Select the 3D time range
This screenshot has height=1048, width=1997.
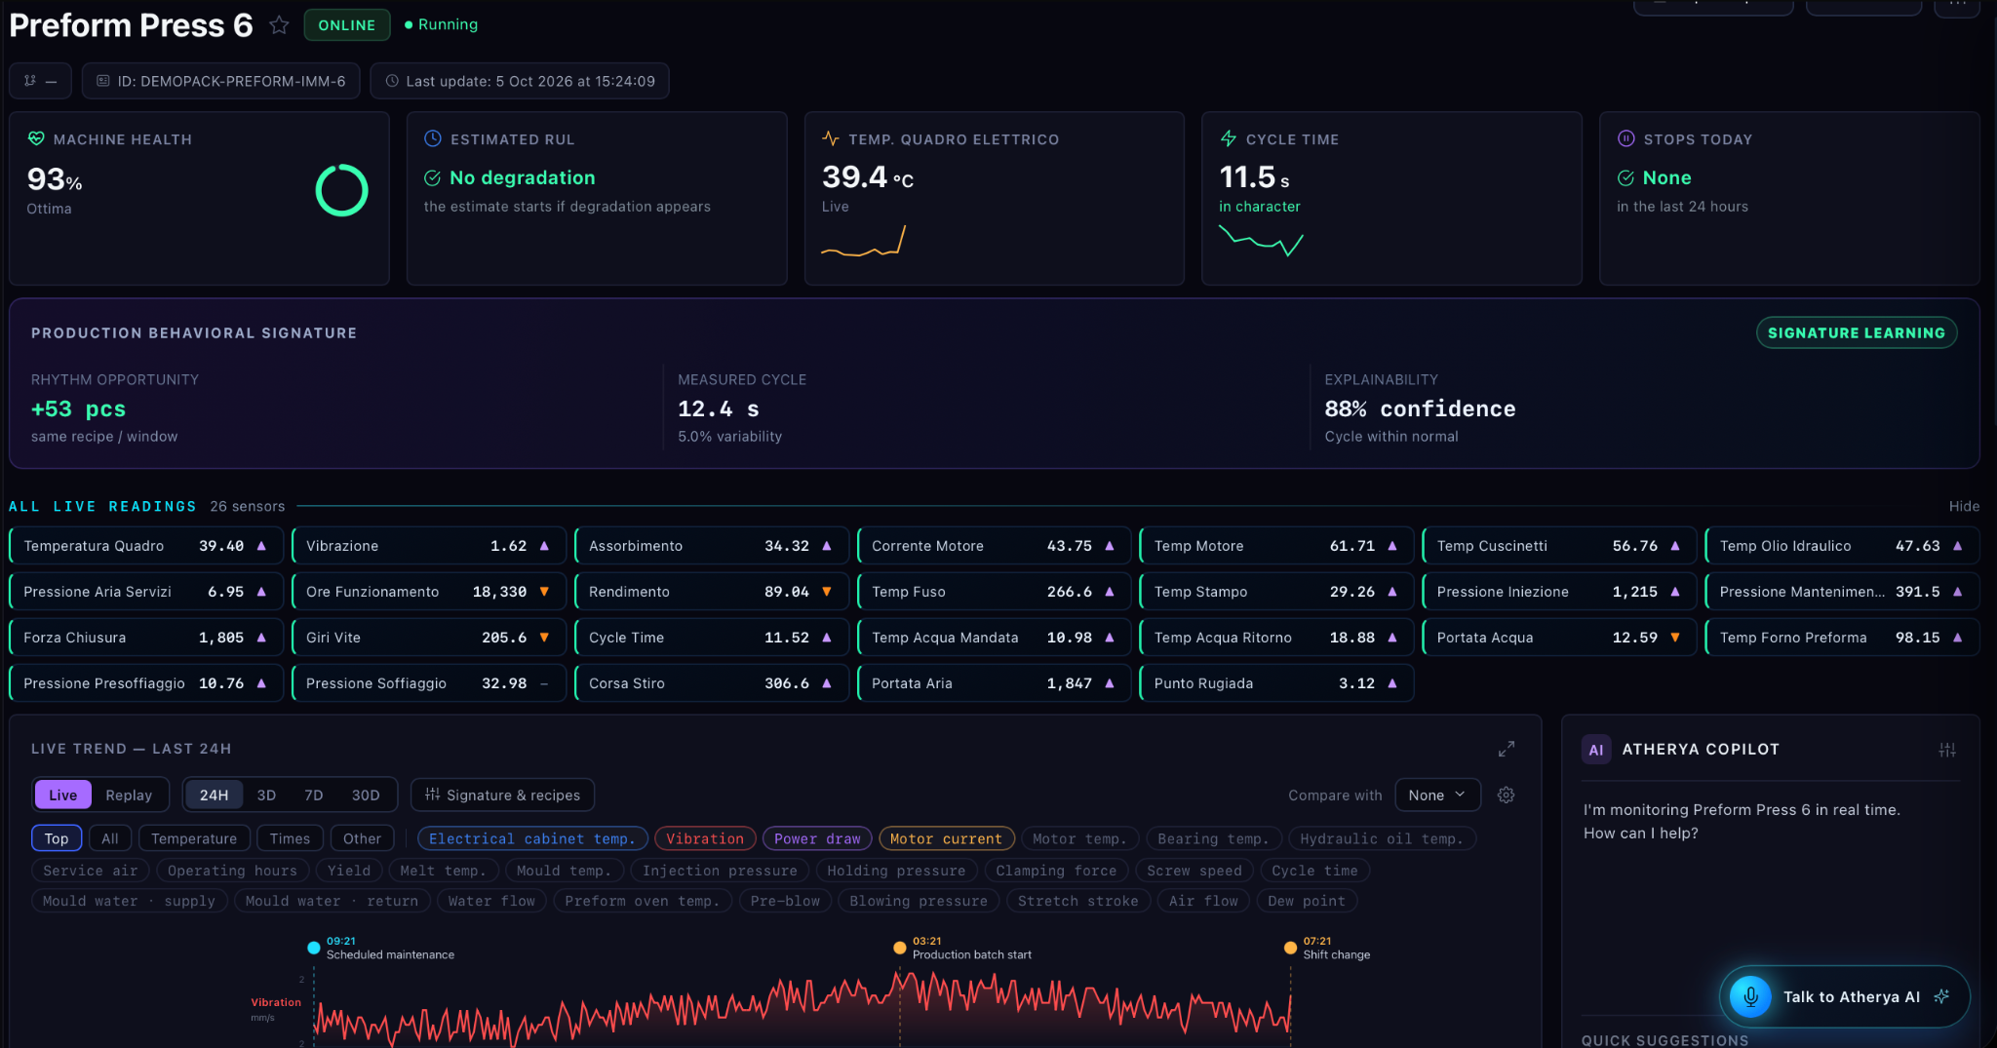coord(266,795)
